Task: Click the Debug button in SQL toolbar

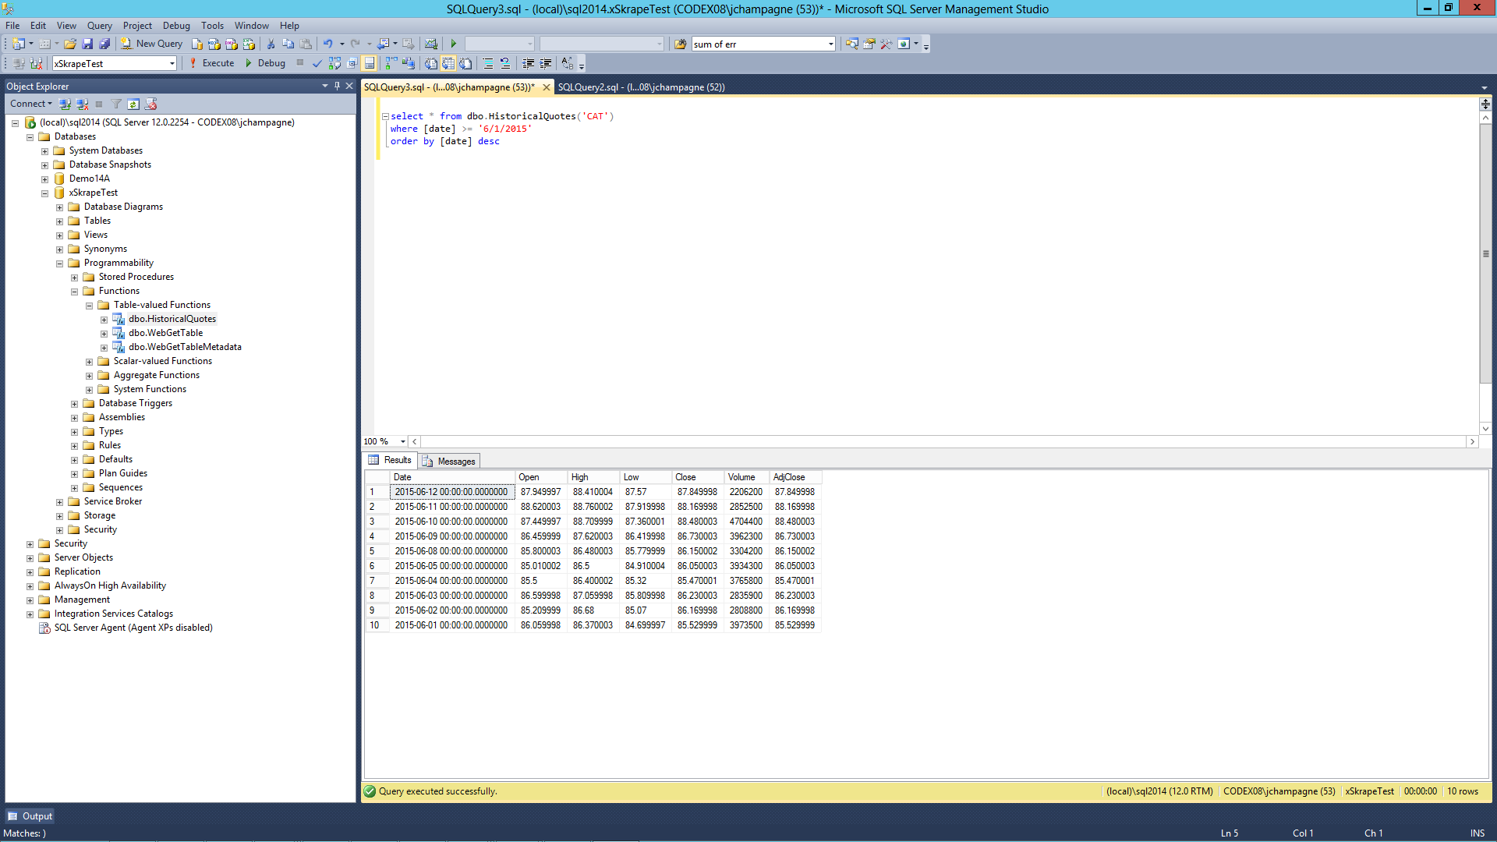Action: point(265,63)
